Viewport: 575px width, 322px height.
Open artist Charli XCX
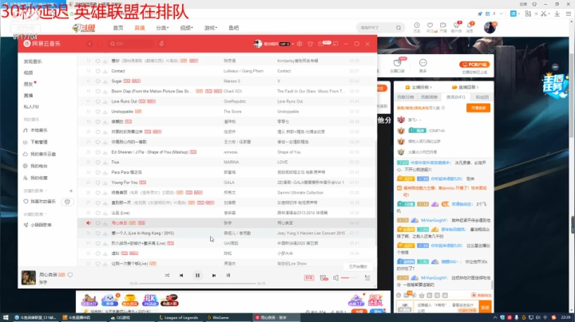coord(233,92)
